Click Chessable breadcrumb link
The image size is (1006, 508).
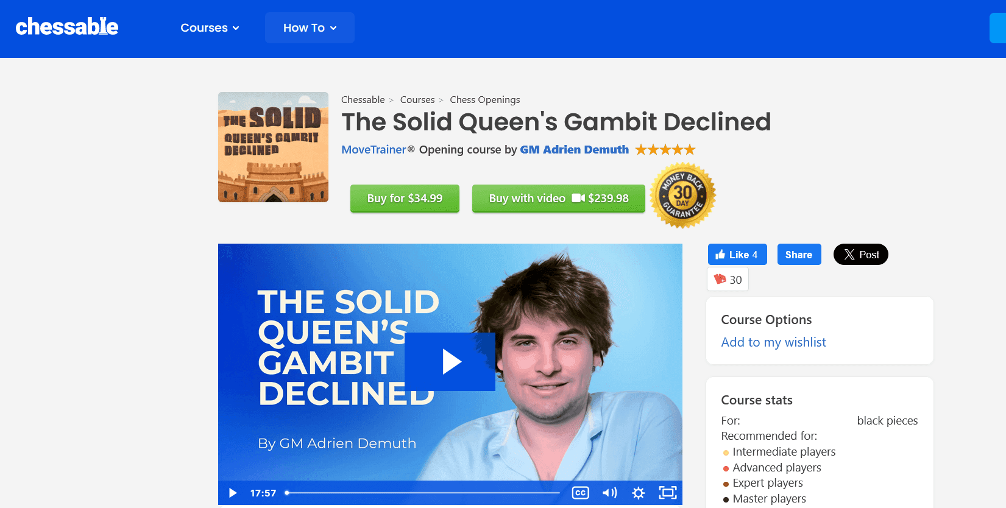[x=363, y=99]
